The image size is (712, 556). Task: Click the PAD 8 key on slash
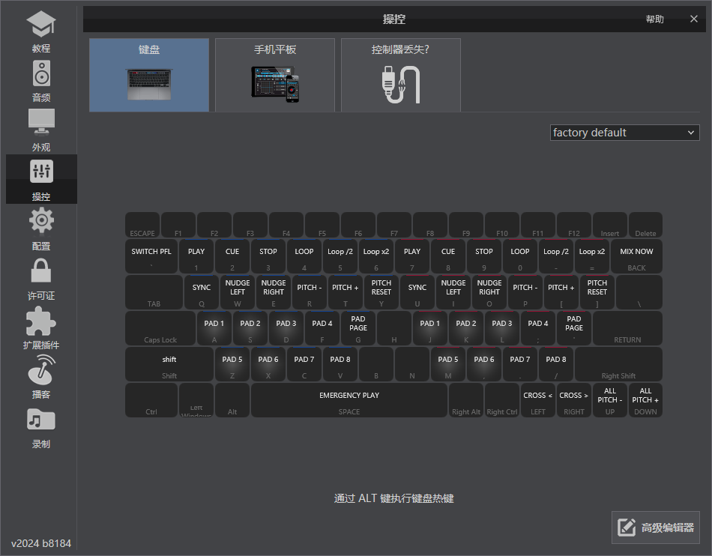click(x=556, y=364)
